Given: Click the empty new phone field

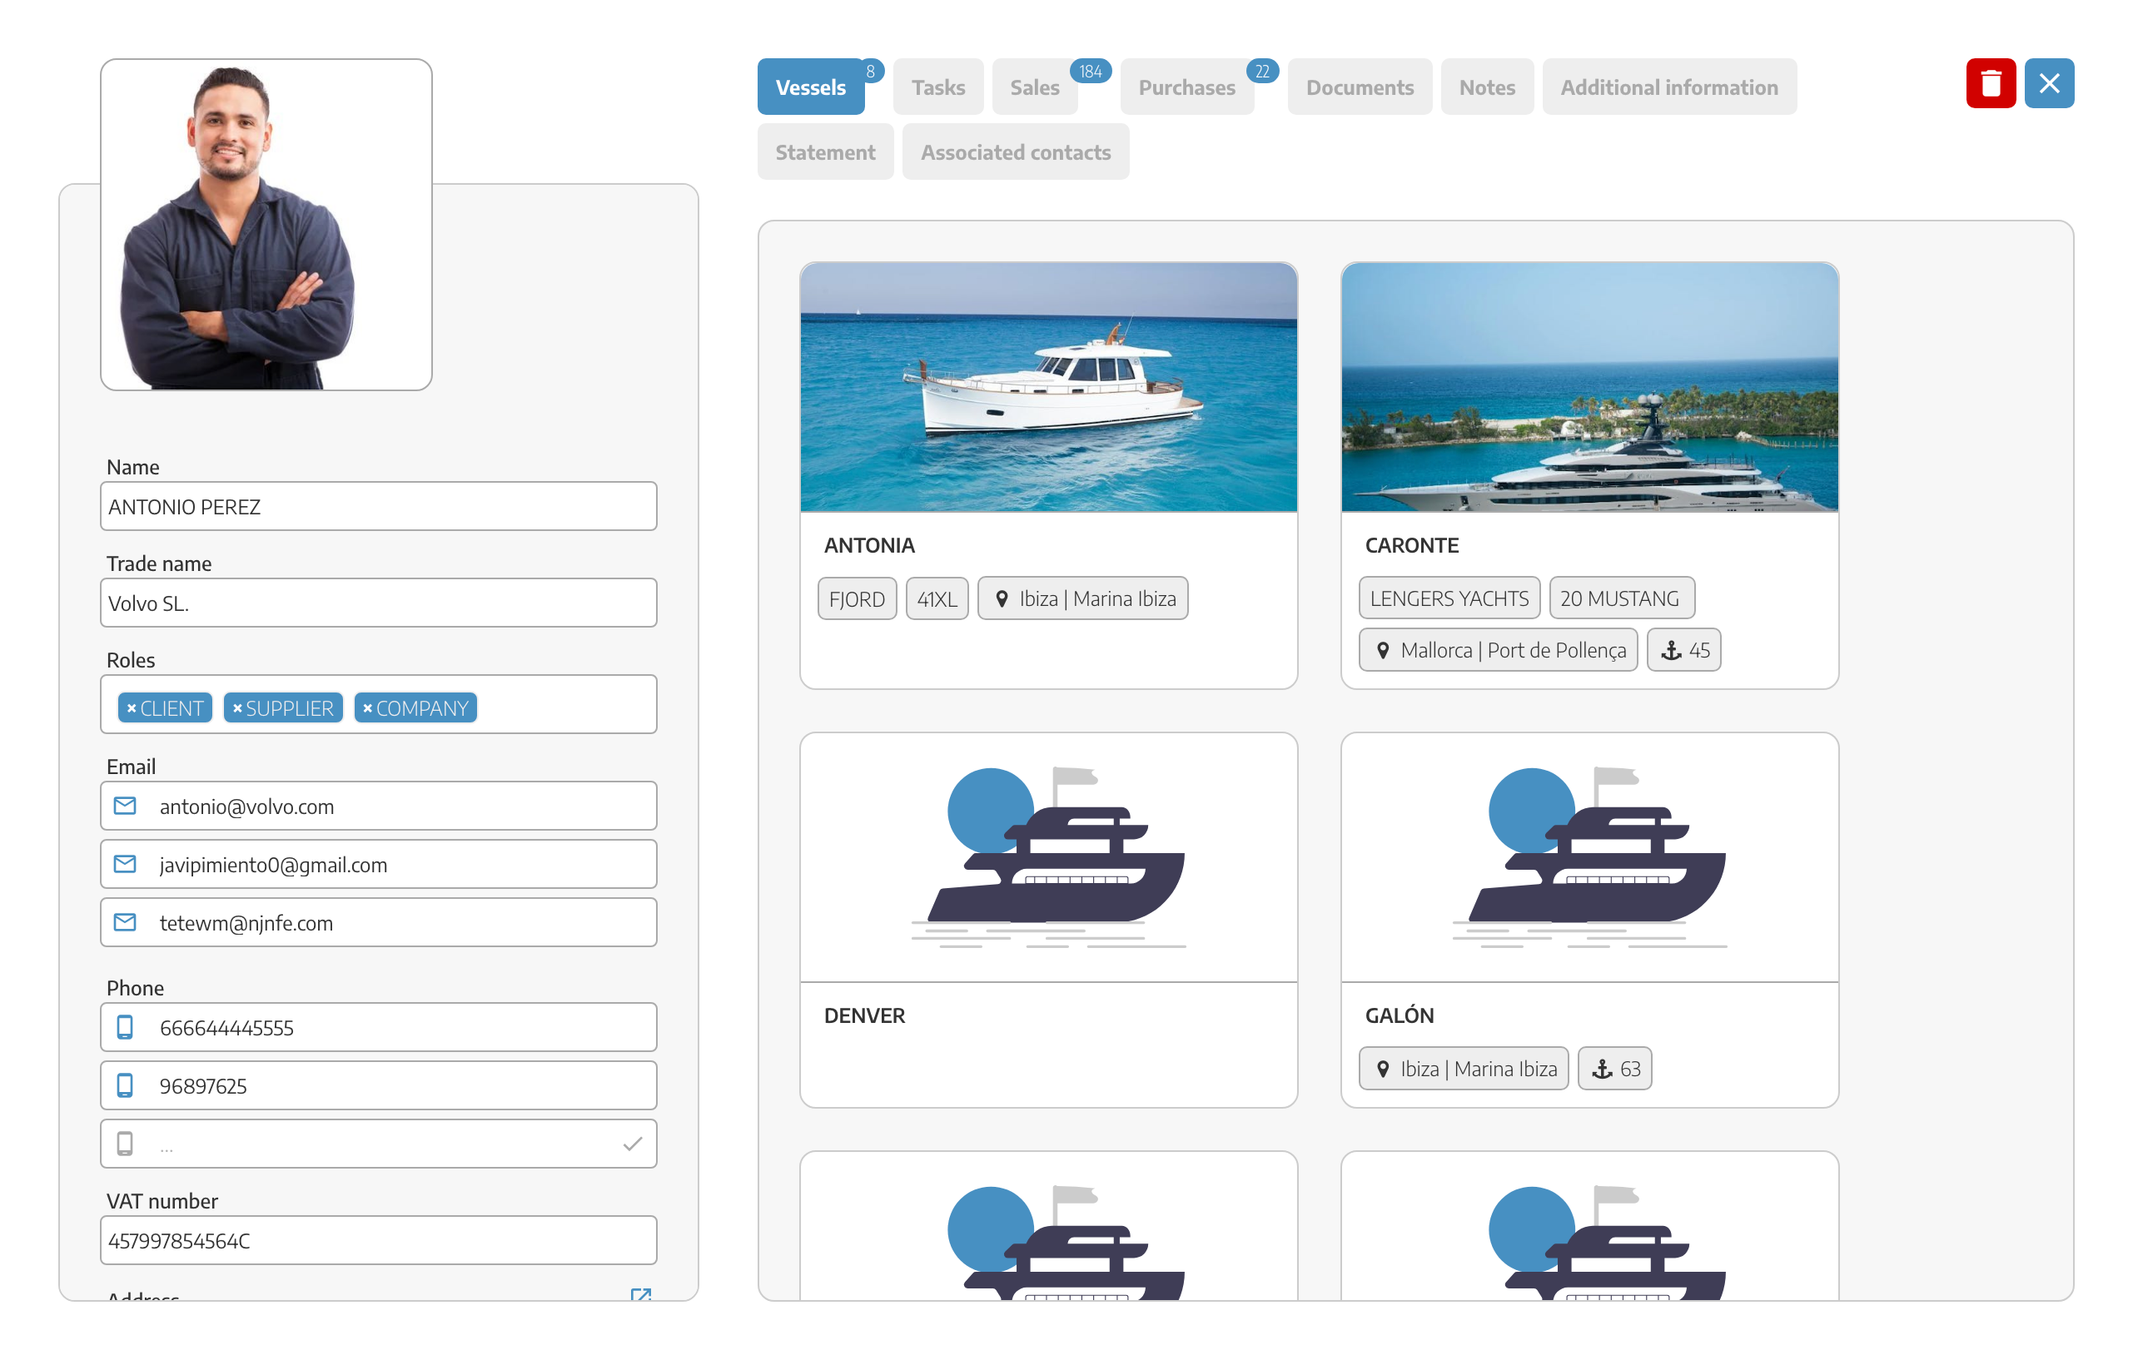Looking at the screenshot, I should (379, 1144).
